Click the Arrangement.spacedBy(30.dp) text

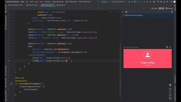point(73,52)
